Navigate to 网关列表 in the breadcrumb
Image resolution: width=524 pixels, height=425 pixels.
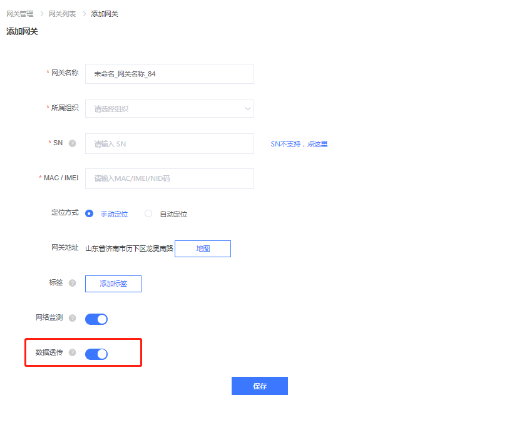pos(62,14)
